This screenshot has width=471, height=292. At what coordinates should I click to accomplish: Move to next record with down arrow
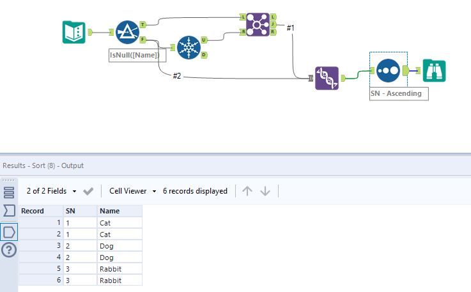pyautogui.click(x=265, y=191)
